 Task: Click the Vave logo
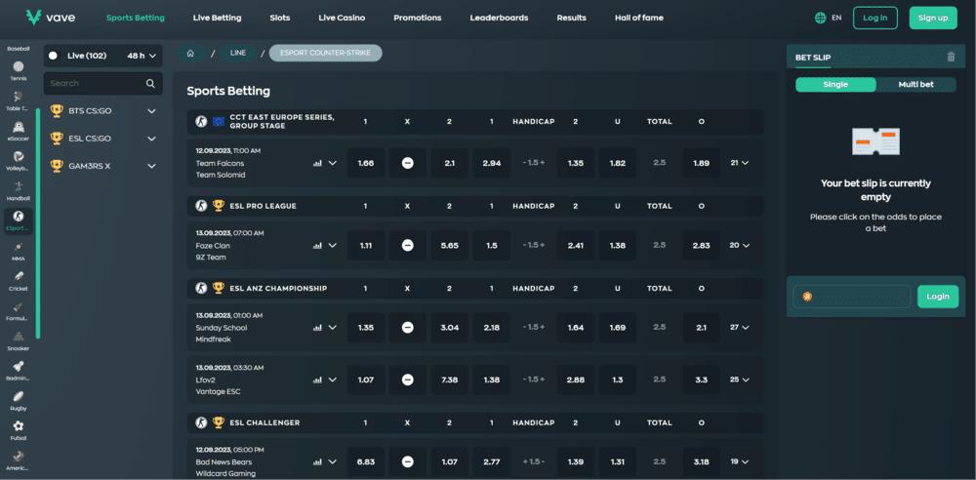pyautogui.click(x=51, y=18)
